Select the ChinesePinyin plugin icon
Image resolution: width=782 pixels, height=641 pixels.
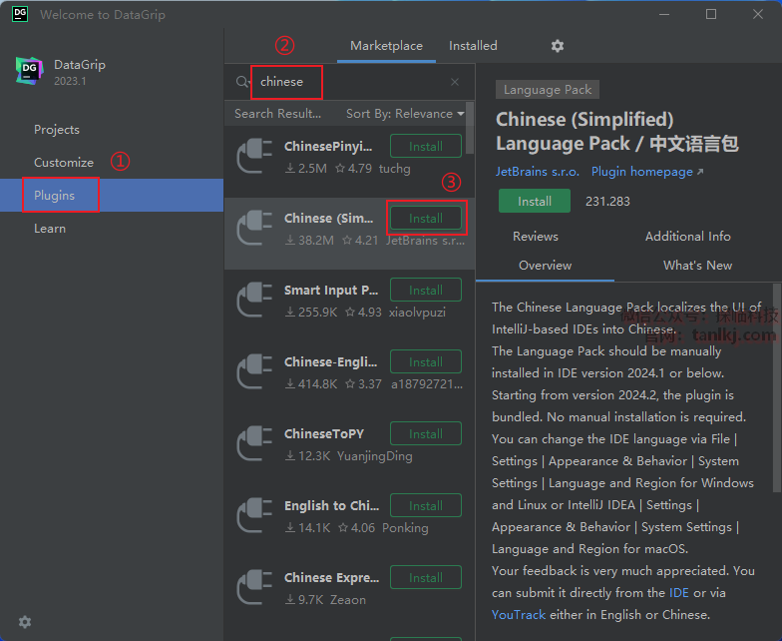click(254, 156)
